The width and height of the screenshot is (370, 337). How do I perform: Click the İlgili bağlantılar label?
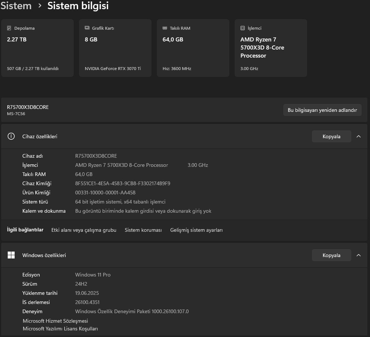pyautogui.click(x=25, y=230)
